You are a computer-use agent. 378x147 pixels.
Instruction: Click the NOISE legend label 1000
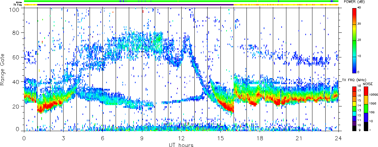click(x=373, y=103)
